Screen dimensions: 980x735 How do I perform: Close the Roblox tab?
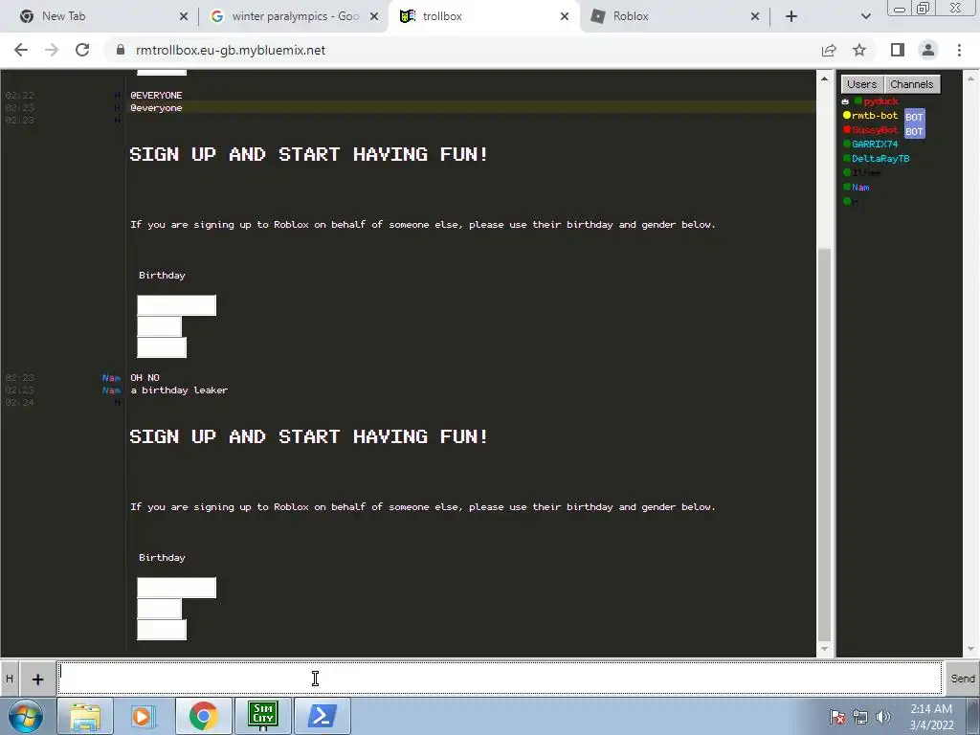[x=755, y=16]
